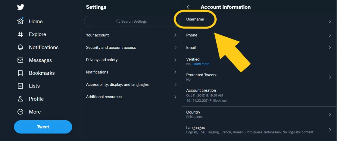Click the Lists icon
The image size is (337, 141).
21,86
